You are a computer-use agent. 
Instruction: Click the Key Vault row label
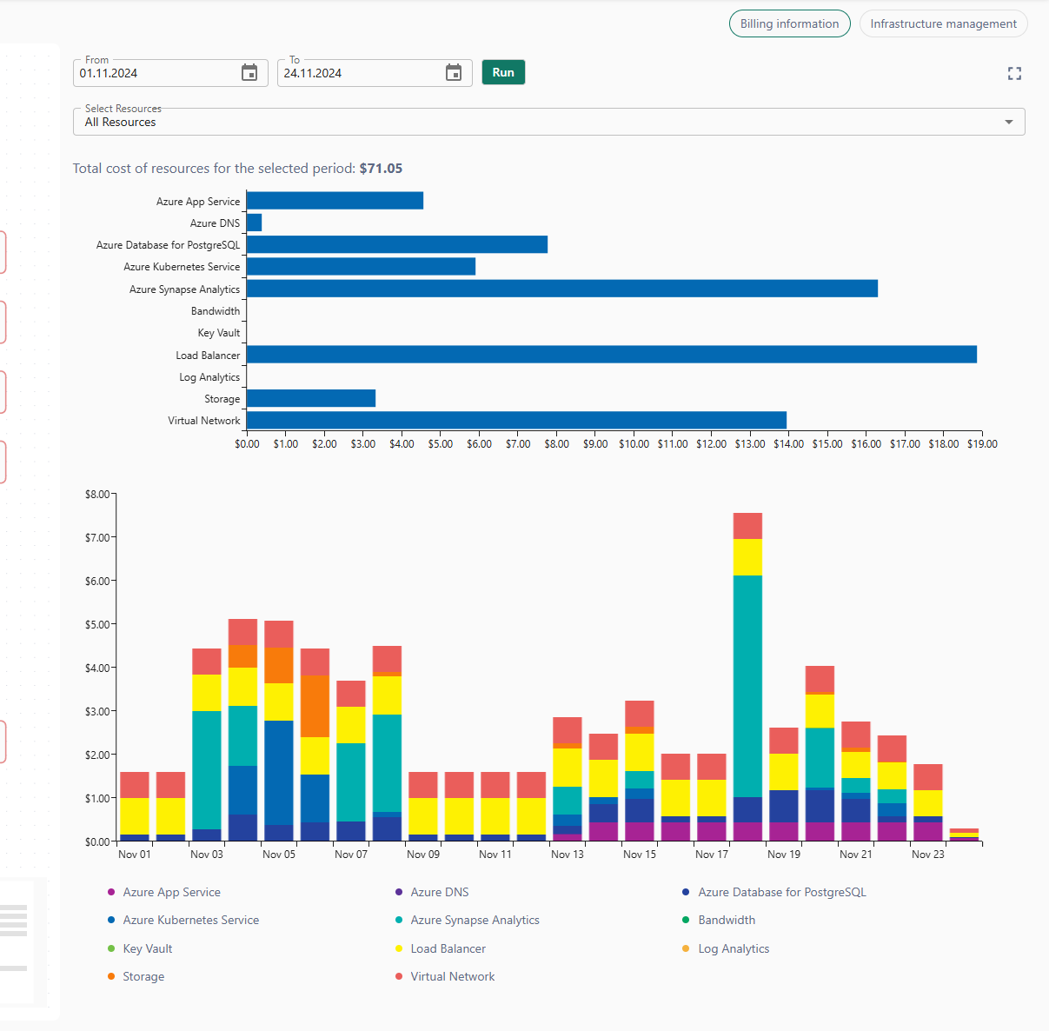click(x=219, y=333)
